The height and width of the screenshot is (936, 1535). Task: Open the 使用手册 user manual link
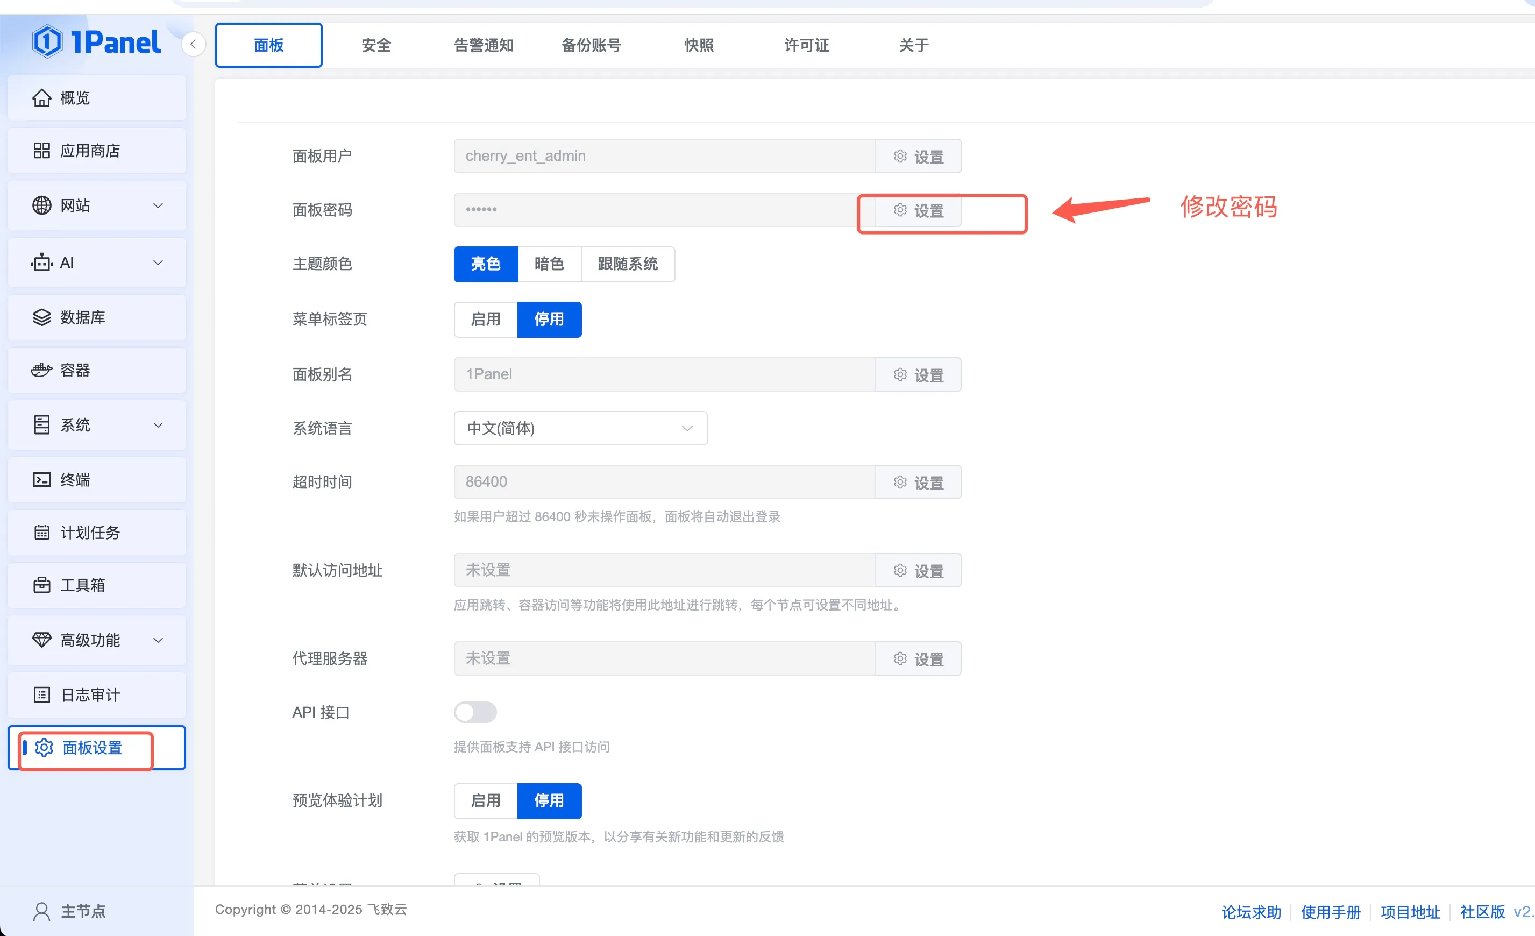1331,912
